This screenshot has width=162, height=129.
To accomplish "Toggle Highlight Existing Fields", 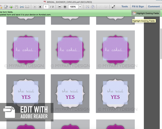I will (x=146, y=13).
